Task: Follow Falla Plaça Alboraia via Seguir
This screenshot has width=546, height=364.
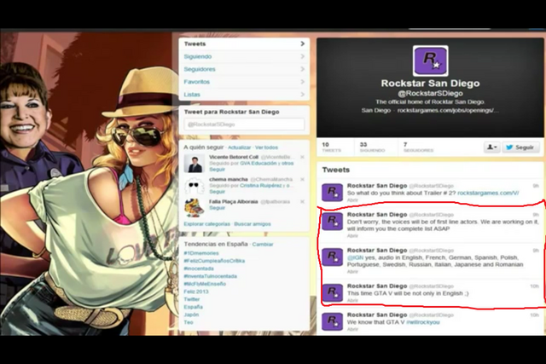Action: click(x=217, y=208)
